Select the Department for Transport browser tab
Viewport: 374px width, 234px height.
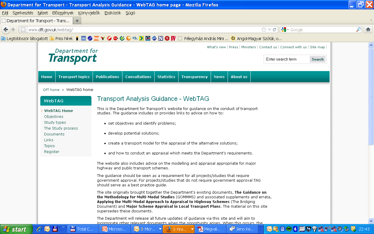point(36,21)
